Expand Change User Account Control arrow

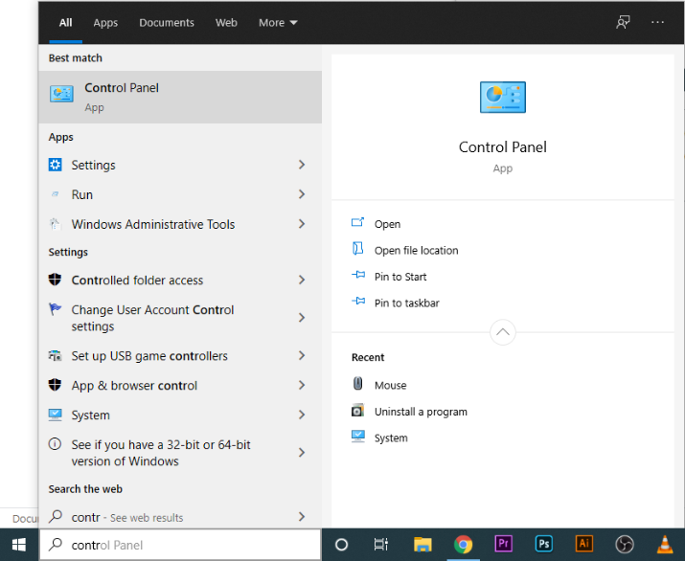[302, 318]
